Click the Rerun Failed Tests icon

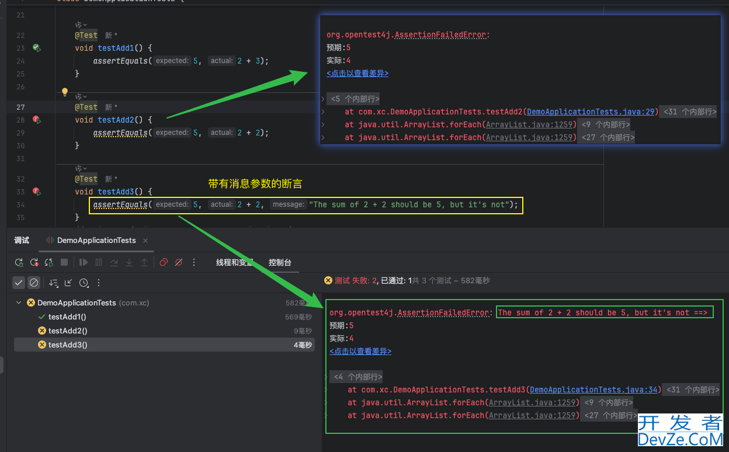coord(34,263)
